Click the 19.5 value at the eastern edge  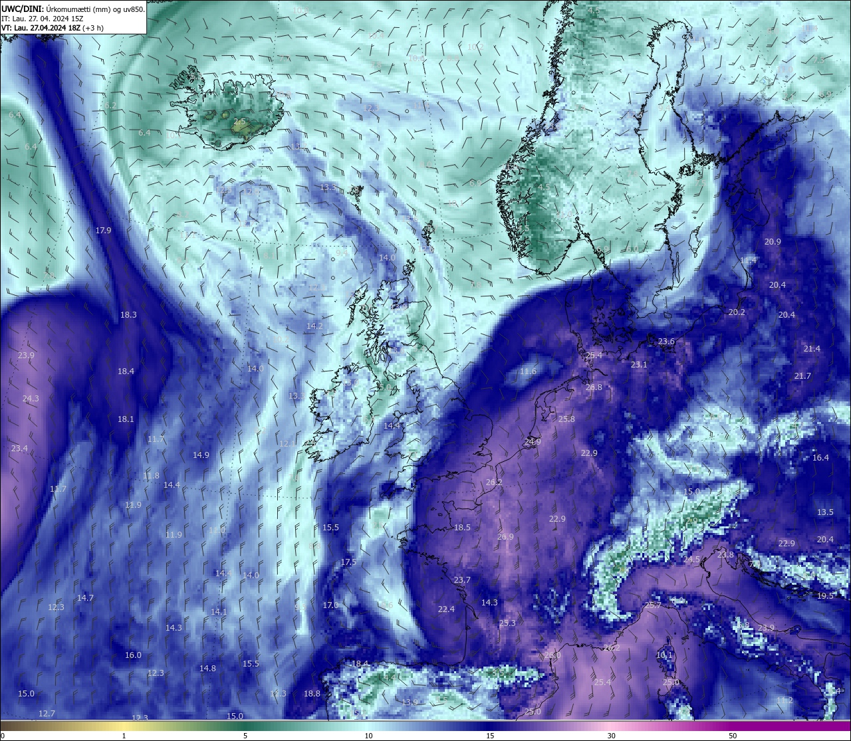pos(825,596)
